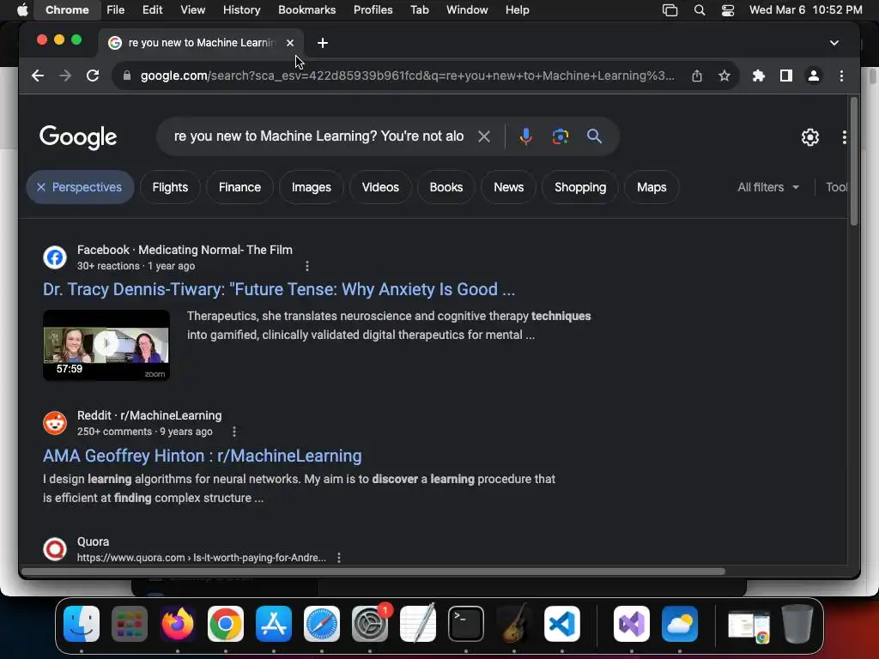Open System Settings from the Dock

pos(370,624)
